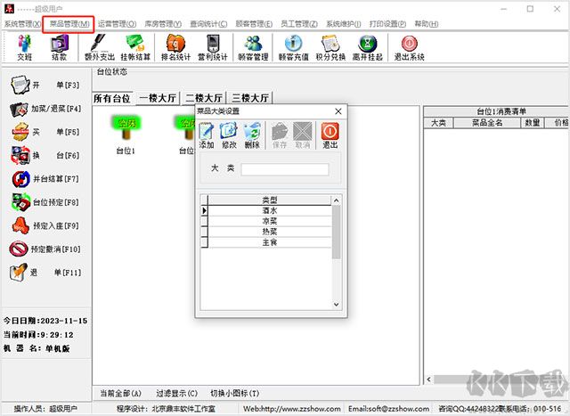Image resolution: width=570 pixels, height=416 pixels.
Task: Click the 顾客管理 toolbar icon
Action: tap(253, 47)
